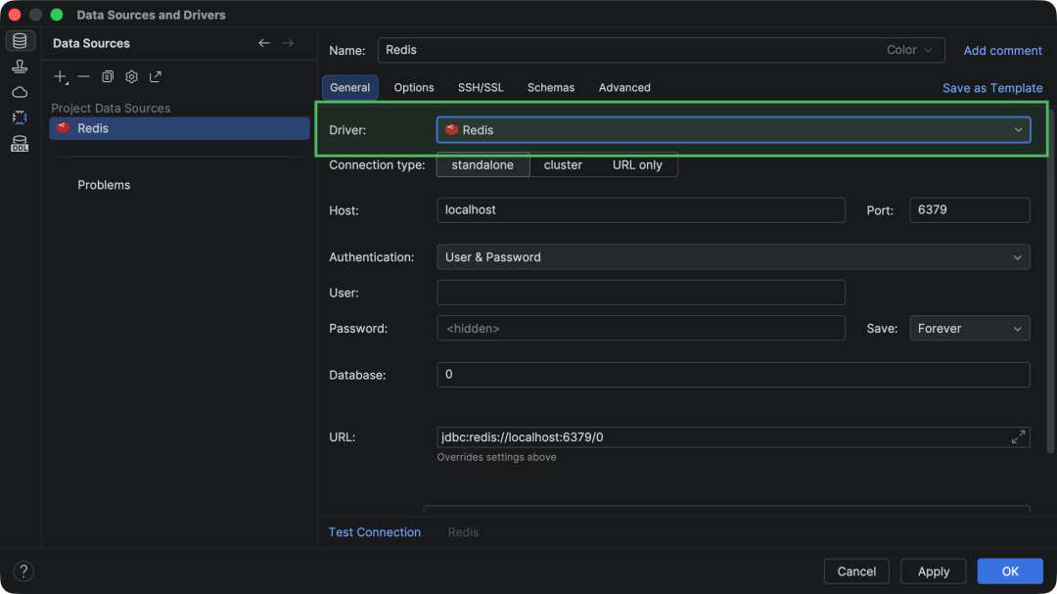
Task: Click the Redis driver link next to Test Connection
Action: (463, 532)
